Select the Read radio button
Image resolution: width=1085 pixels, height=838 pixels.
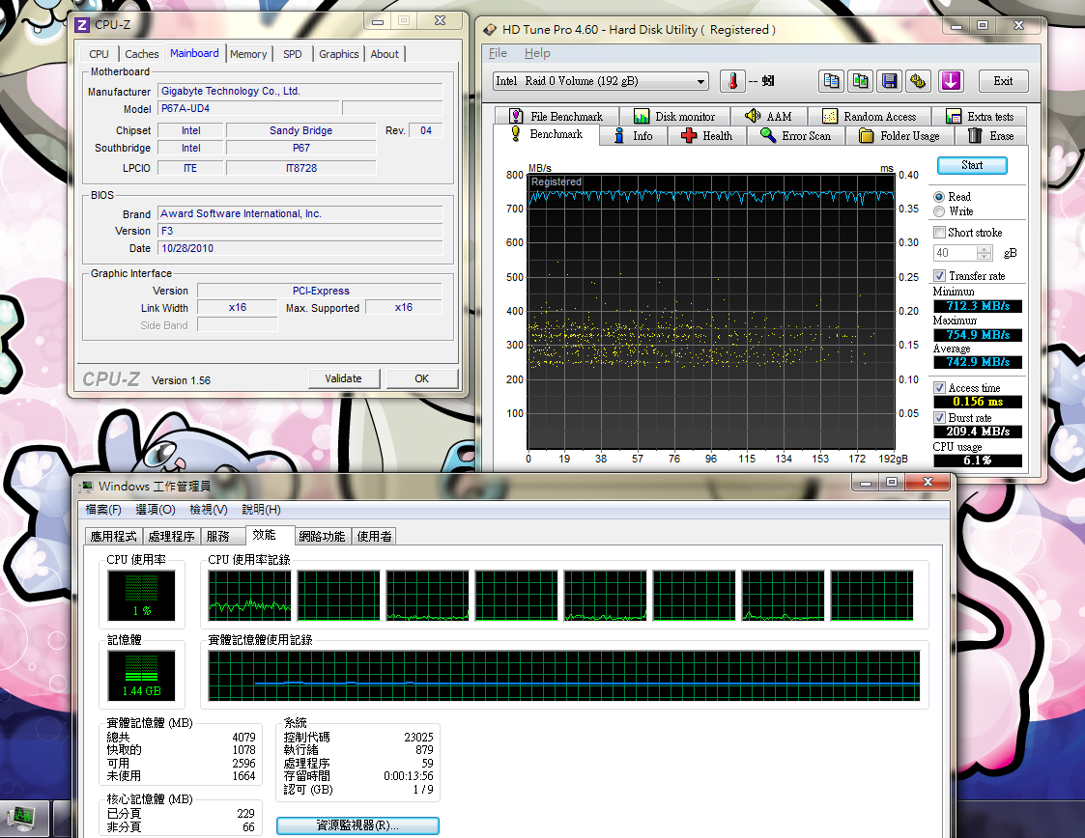point(939,197)
